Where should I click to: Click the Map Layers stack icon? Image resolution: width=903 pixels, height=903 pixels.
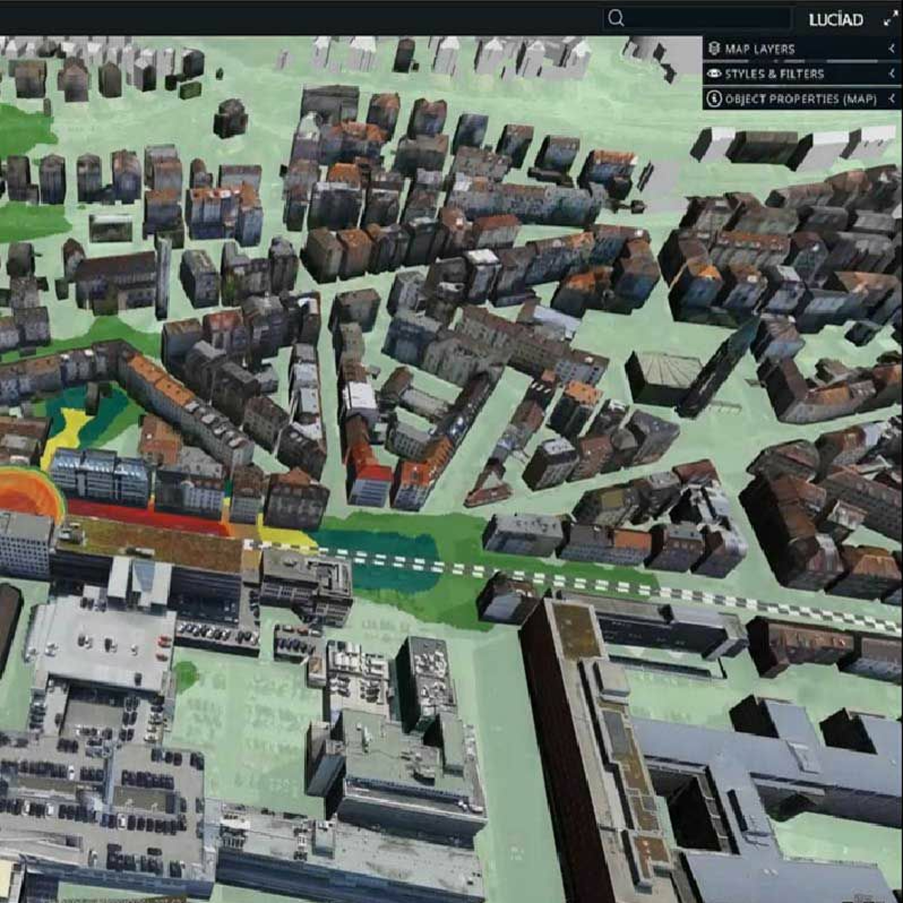coord(714,48)
